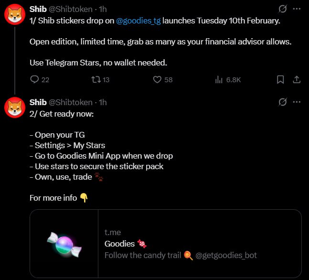The image size is (309, 280).
Task: Open more options on first tweet
Action: (297, 9)
